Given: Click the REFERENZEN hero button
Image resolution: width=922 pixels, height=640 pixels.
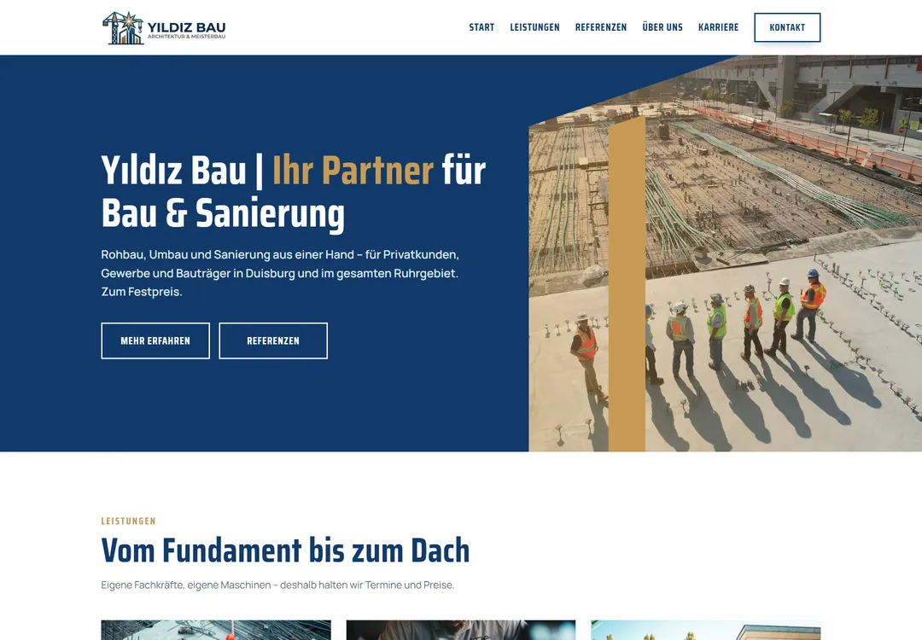Looking at the screenshot, I should click(x=273, y=340).
